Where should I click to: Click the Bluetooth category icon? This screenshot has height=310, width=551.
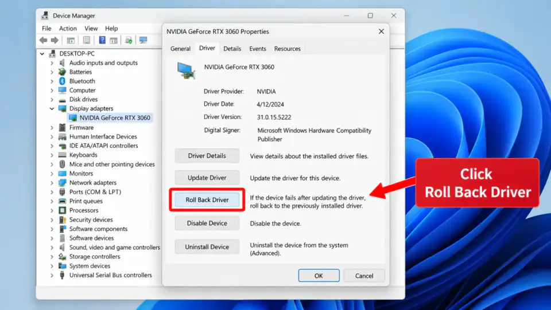(62, 81)
